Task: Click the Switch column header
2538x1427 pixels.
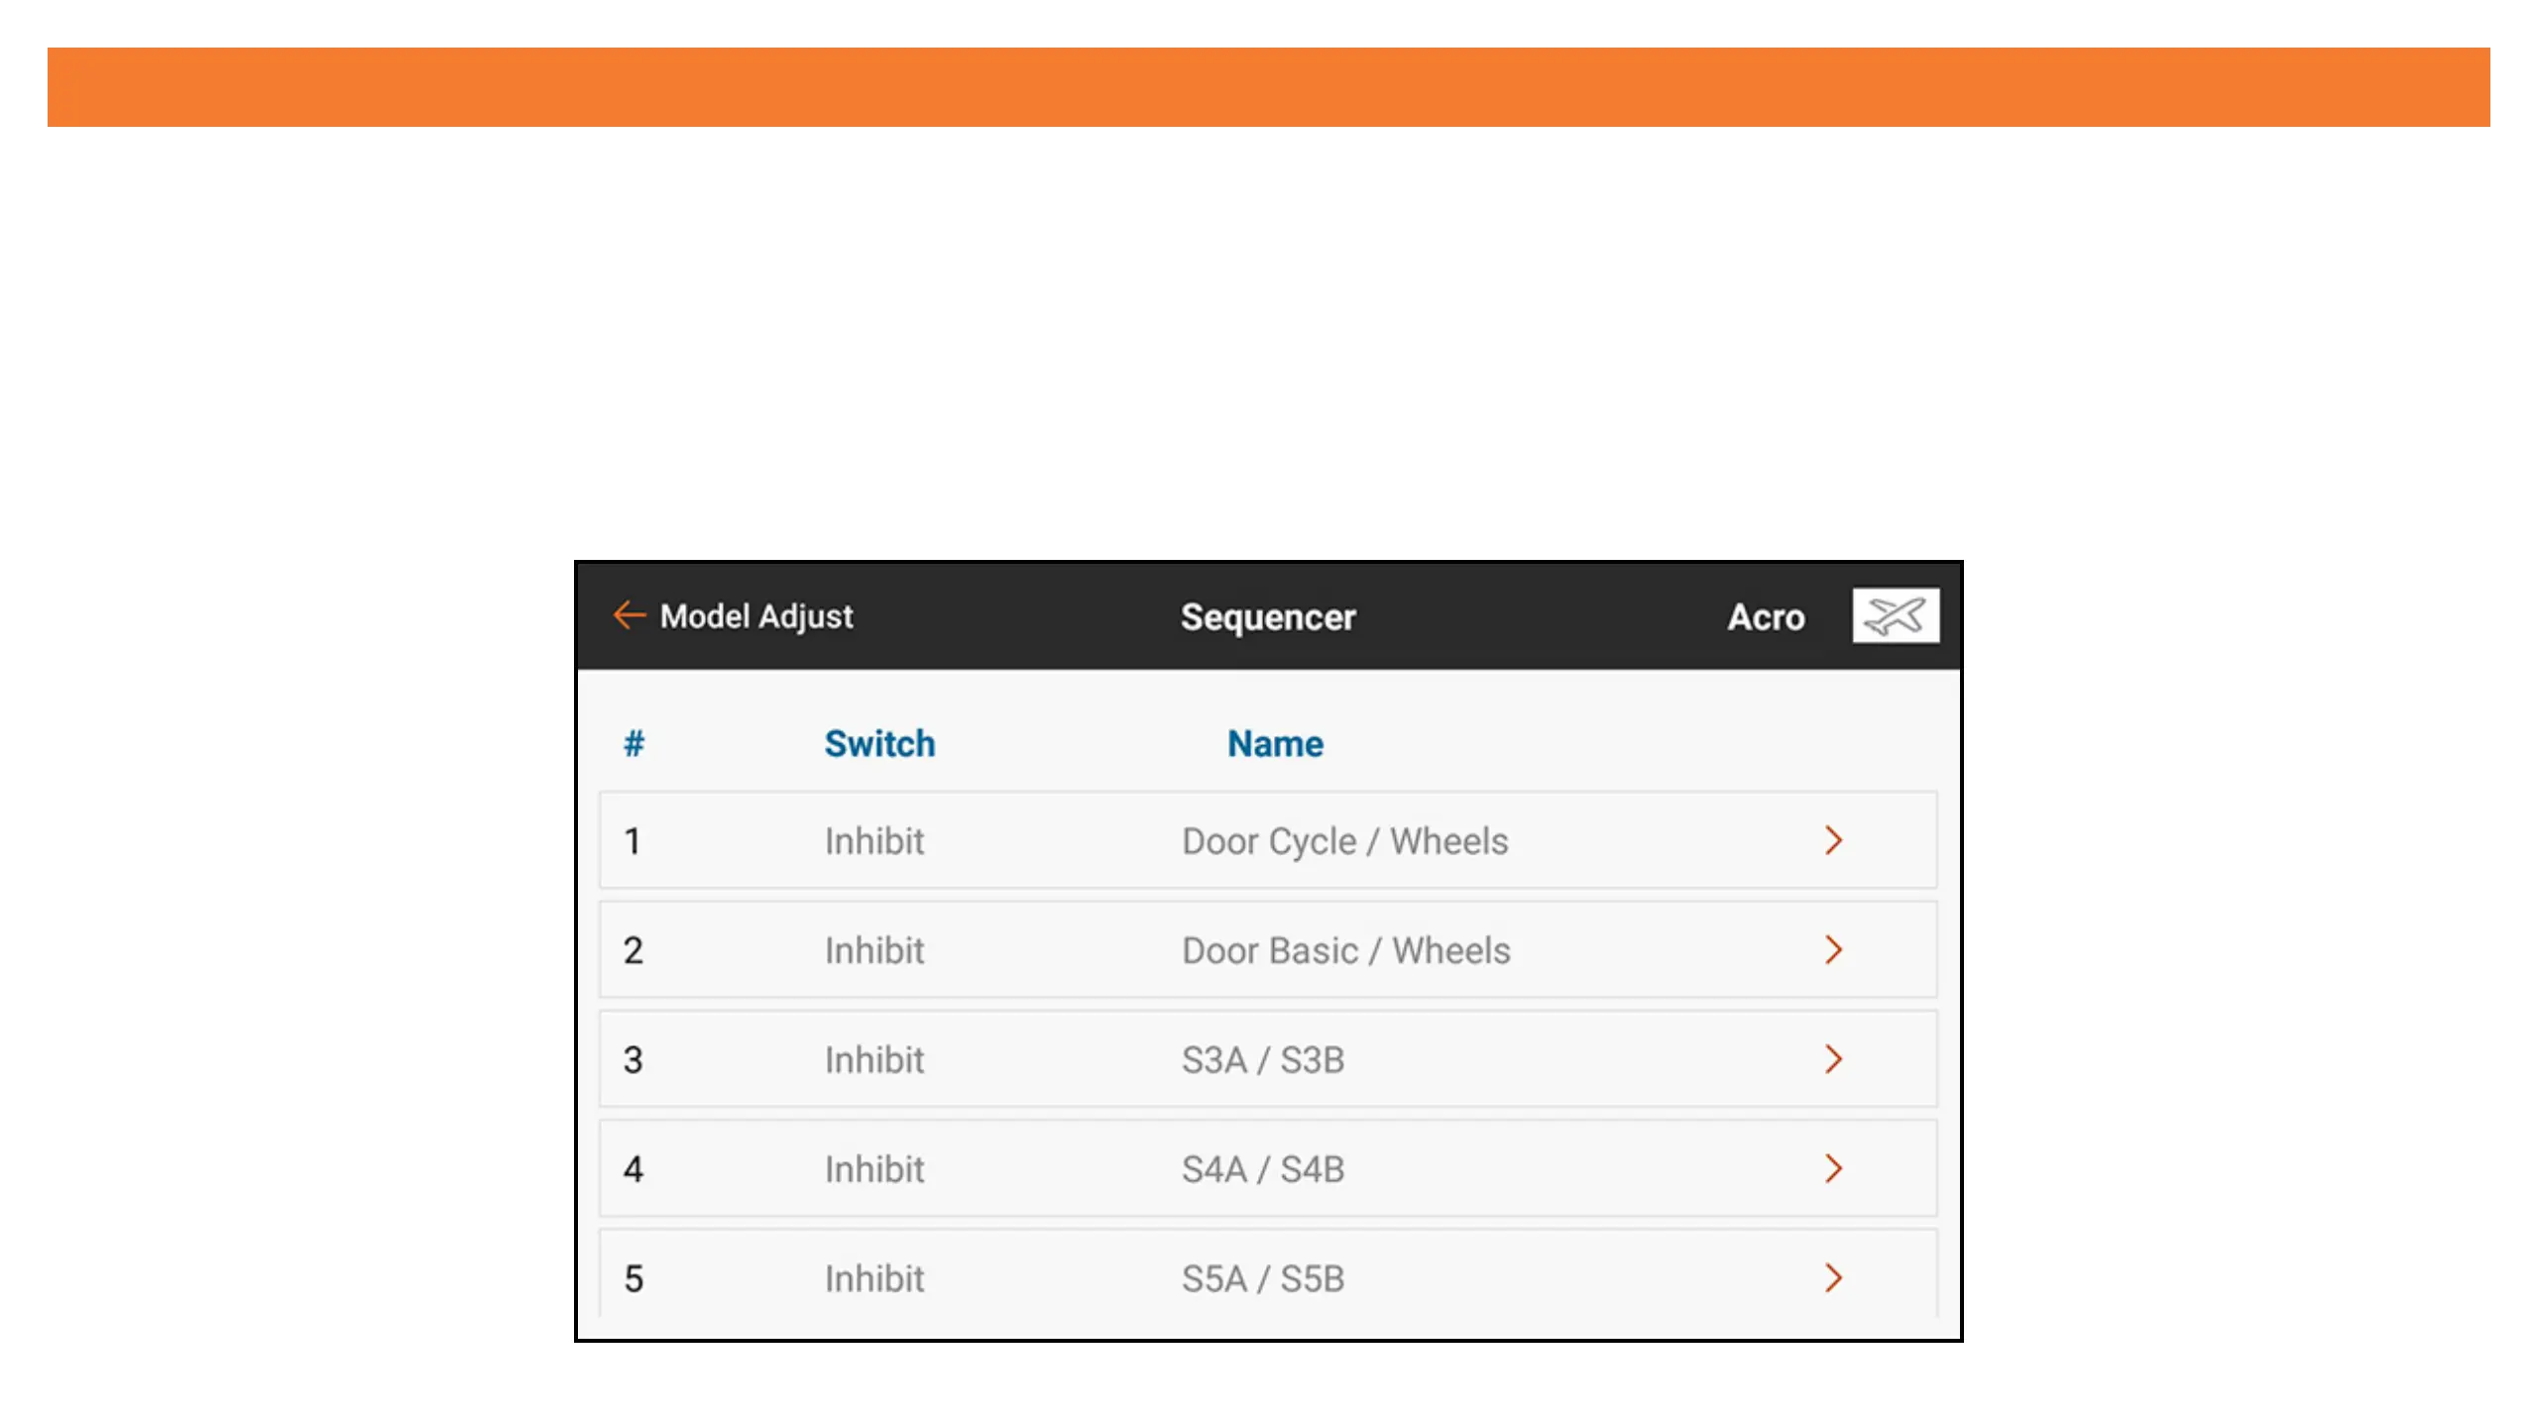Action: click(x=879, y=743)
